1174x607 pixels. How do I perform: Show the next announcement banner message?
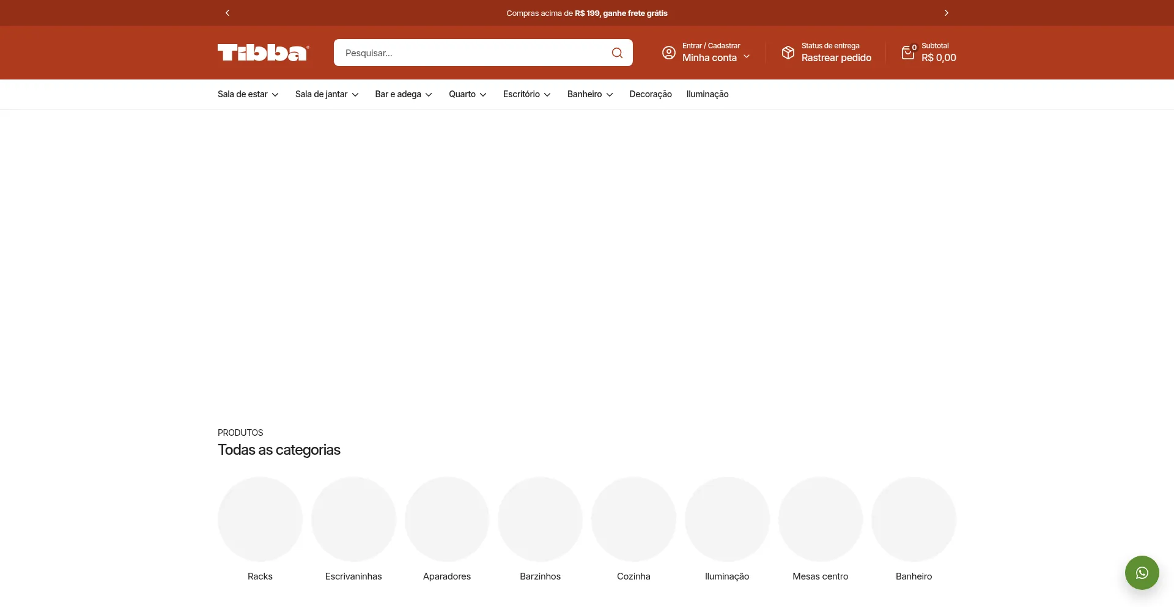click(x=946, y=13)
